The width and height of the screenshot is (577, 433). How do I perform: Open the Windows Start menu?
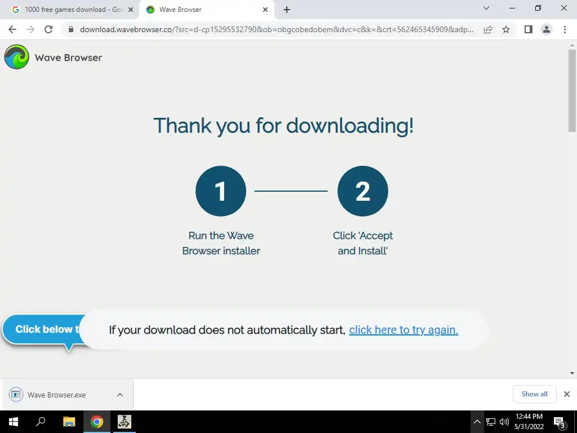(14, 422)
